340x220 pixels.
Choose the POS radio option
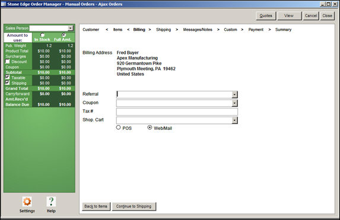pyautogui.click(x=118, y=127)
